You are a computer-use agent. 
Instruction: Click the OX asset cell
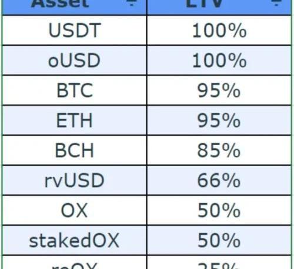[74, 211]
